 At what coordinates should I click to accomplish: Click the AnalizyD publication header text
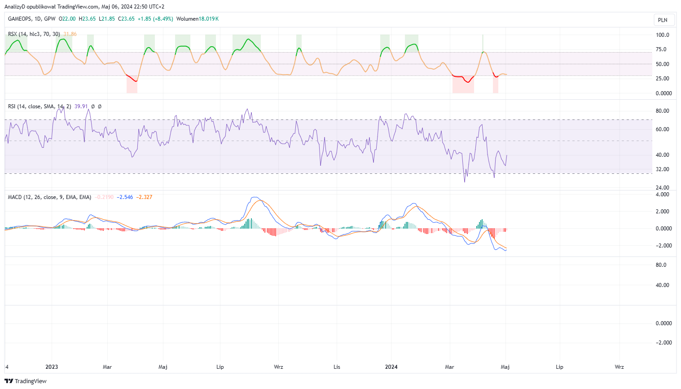(x=84, y=7)
